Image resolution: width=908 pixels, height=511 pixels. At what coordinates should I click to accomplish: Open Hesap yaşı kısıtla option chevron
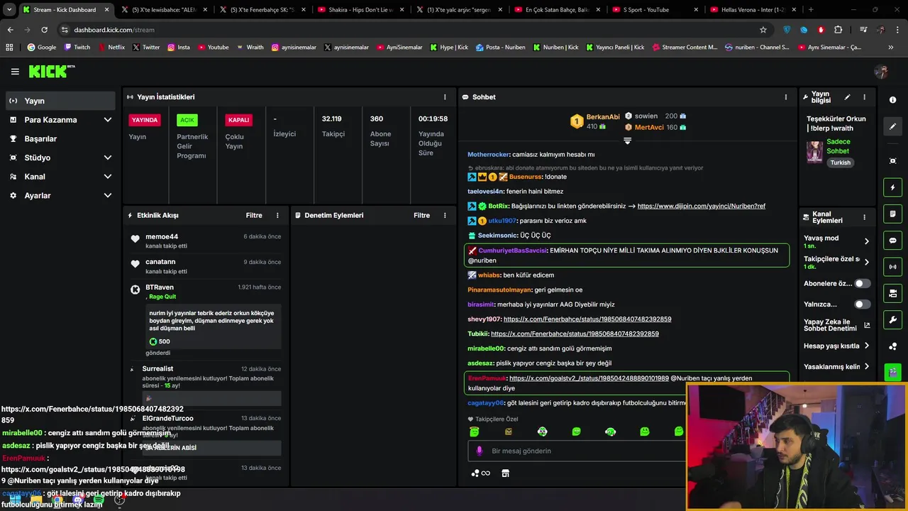point(867,346)
